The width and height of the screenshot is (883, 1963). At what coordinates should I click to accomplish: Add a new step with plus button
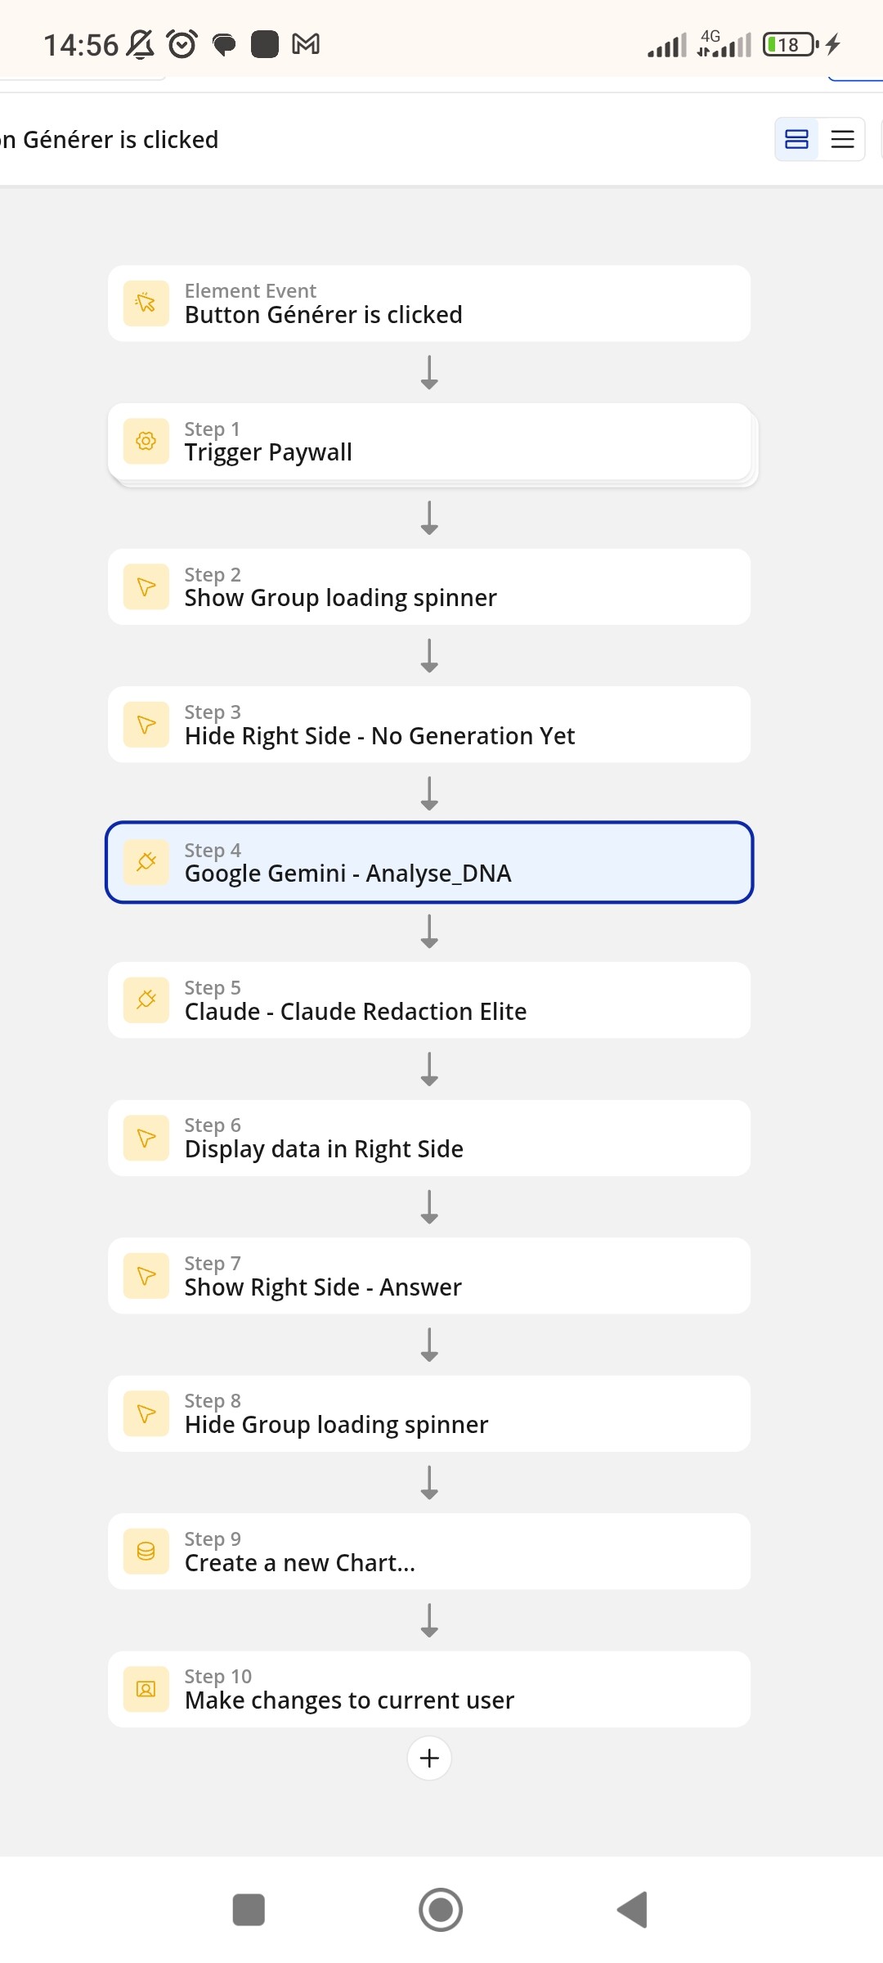429,1758
